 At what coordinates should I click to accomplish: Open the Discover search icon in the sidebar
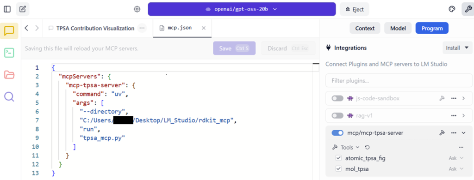tap(9, 97)
